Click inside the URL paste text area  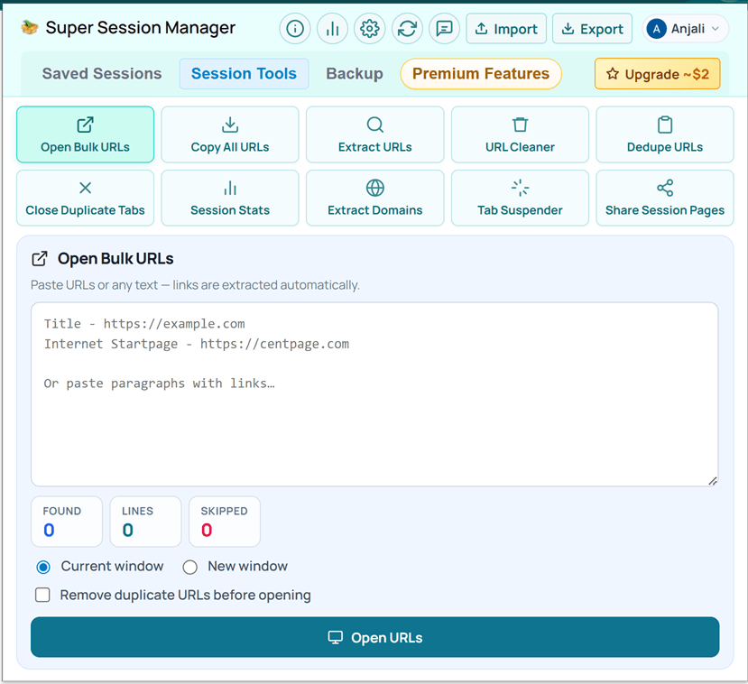pyautogui.click(x=374, y=394)
